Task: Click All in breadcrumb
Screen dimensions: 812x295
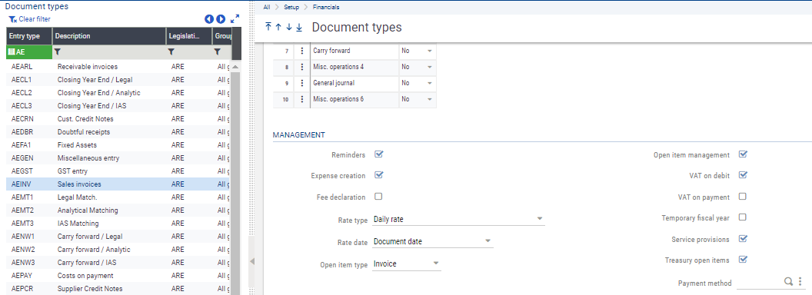Action: [x=267, y=7]
